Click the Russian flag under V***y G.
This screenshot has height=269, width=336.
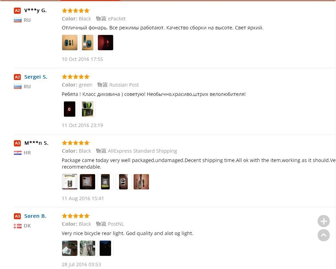pyautogui.click(x=18, y=20)
